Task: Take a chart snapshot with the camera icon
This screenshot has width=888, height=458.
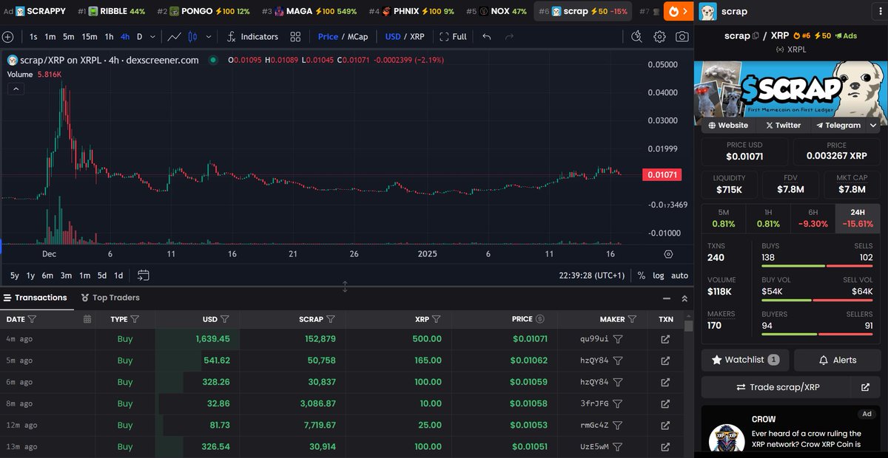Action: tap(682, 36)
